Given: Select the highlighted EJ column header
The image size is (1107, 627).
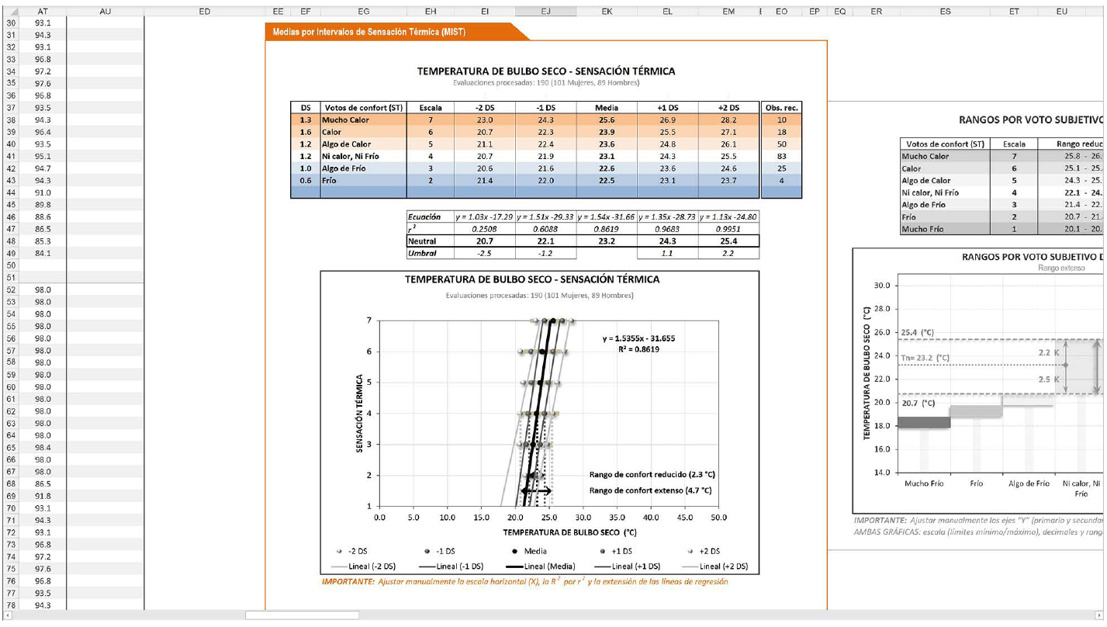Looking at the screenshot, I should pyautogui.click(x=545, y=12).
